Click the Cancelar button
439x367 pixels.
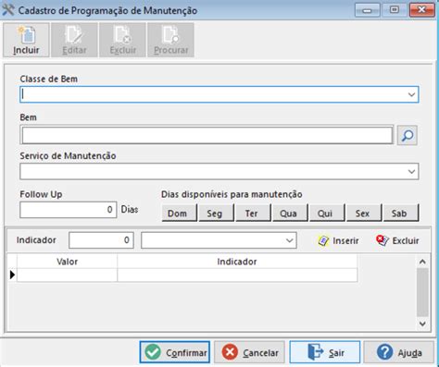pyautogui.click(x=249, y=352)
